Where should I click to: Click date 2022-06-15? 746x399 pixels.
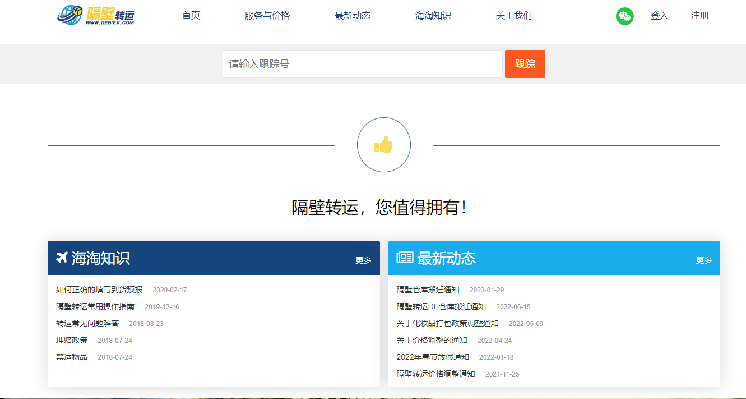(513, 307)
